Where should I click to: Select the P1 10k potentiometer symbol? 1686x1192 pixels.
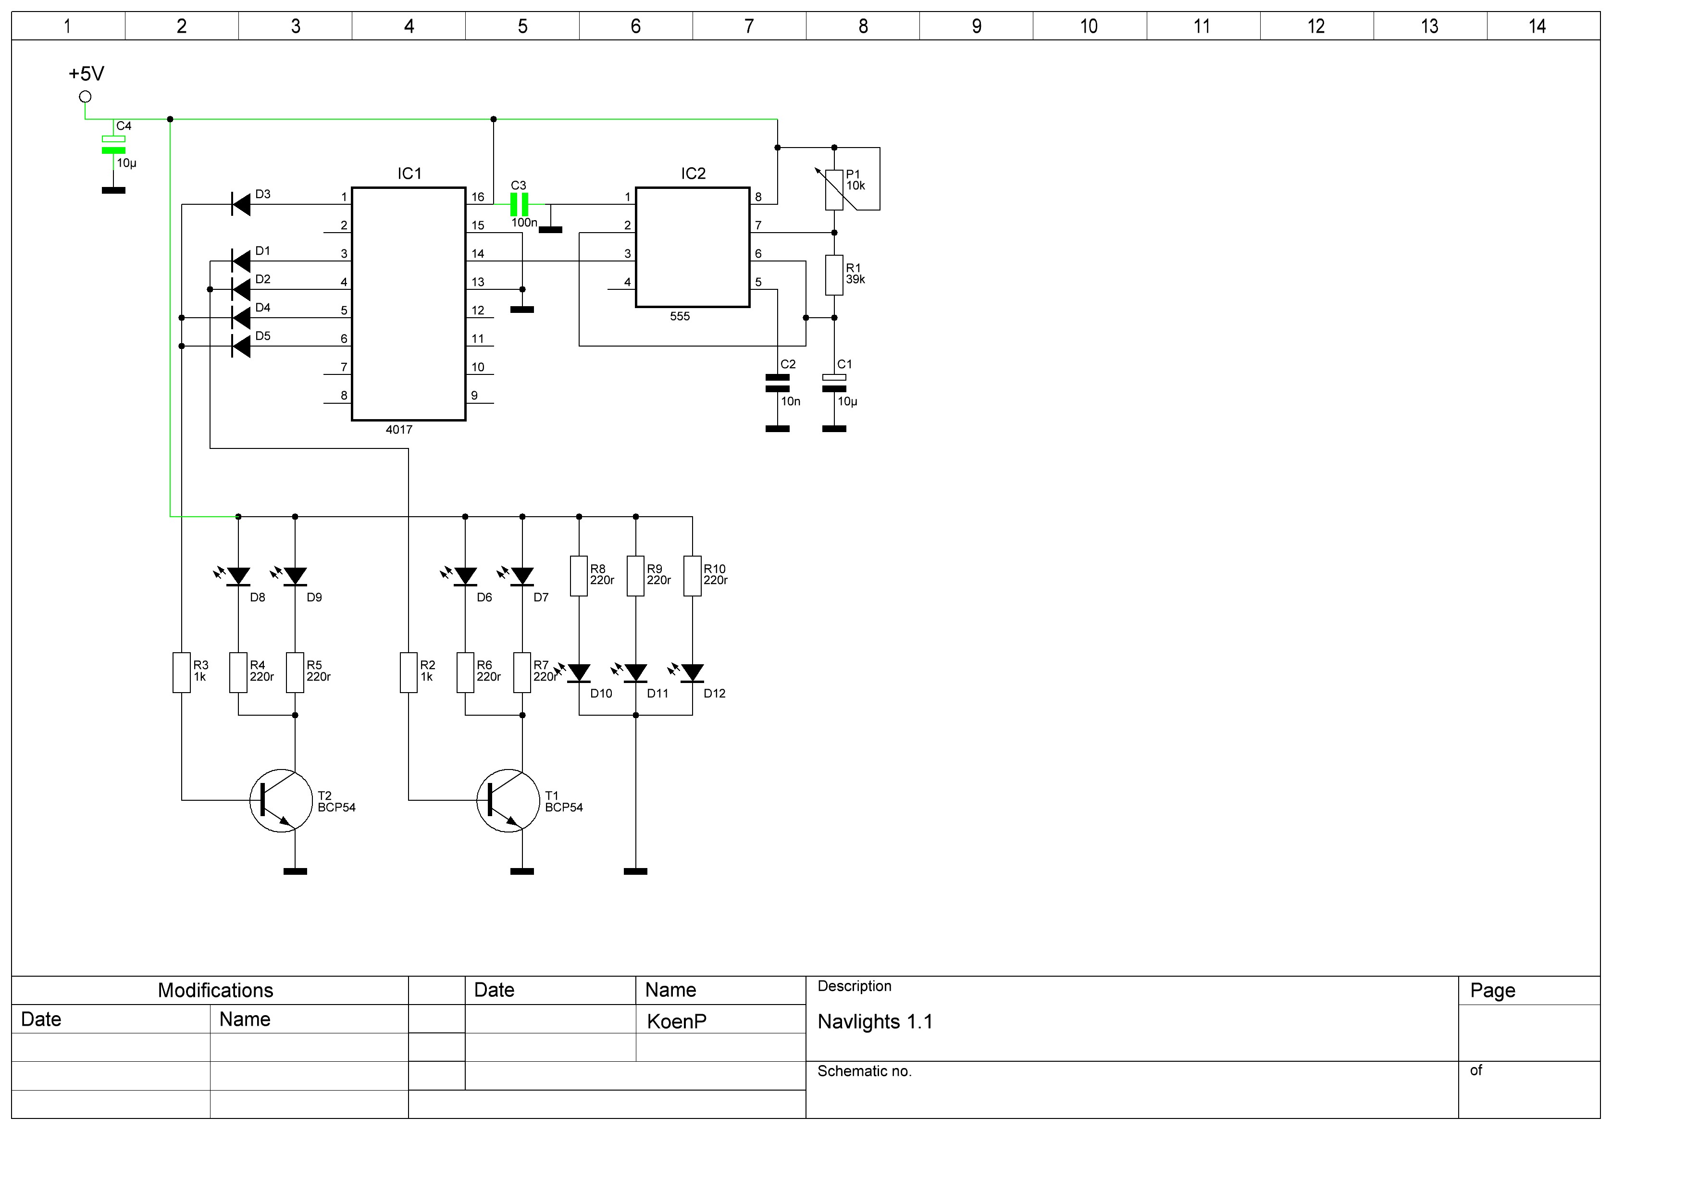tap(834, 189)
